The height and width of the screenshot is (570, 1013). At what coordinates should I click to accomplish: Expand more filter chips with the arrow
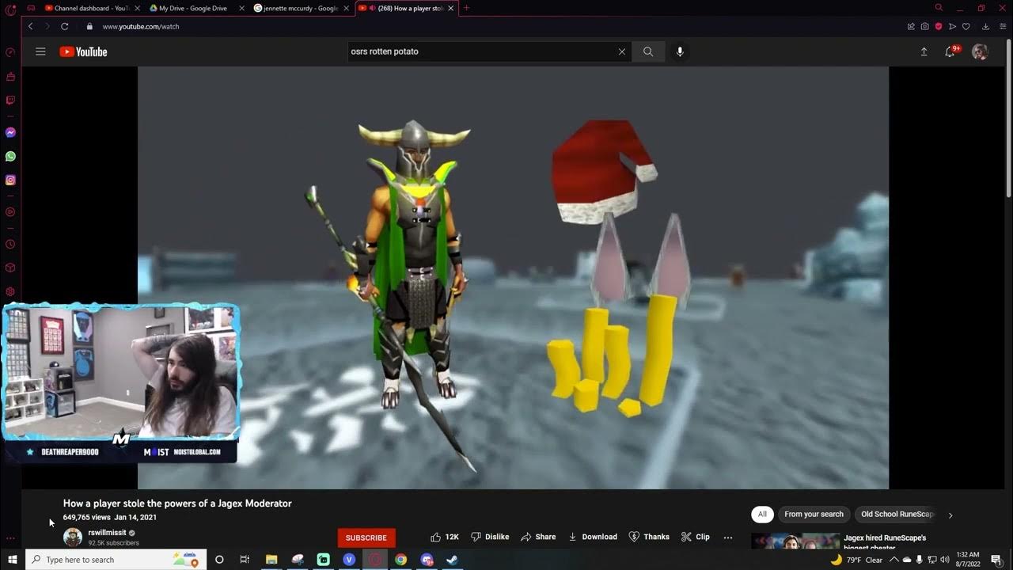coord(950,515)
